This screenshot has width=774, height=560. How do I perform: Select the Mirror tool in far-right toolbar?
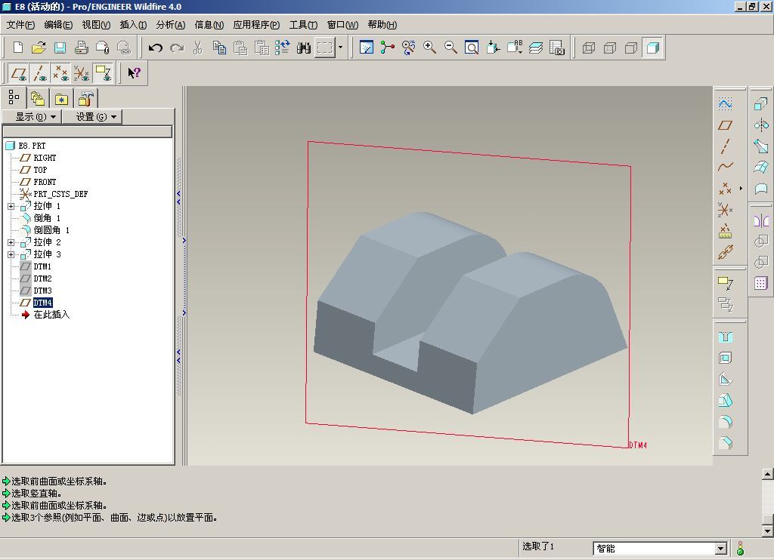pos(760,220)
